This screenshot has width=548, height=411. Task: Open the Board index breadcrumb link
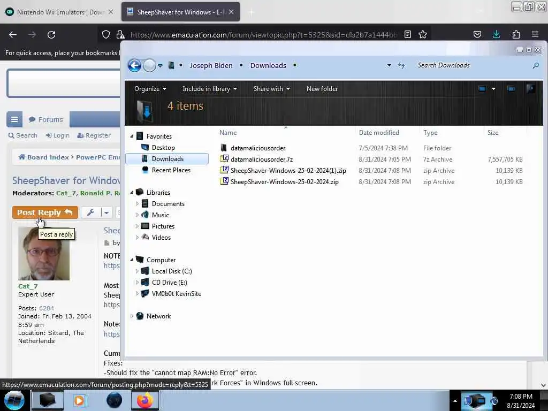tap(44, 157)
